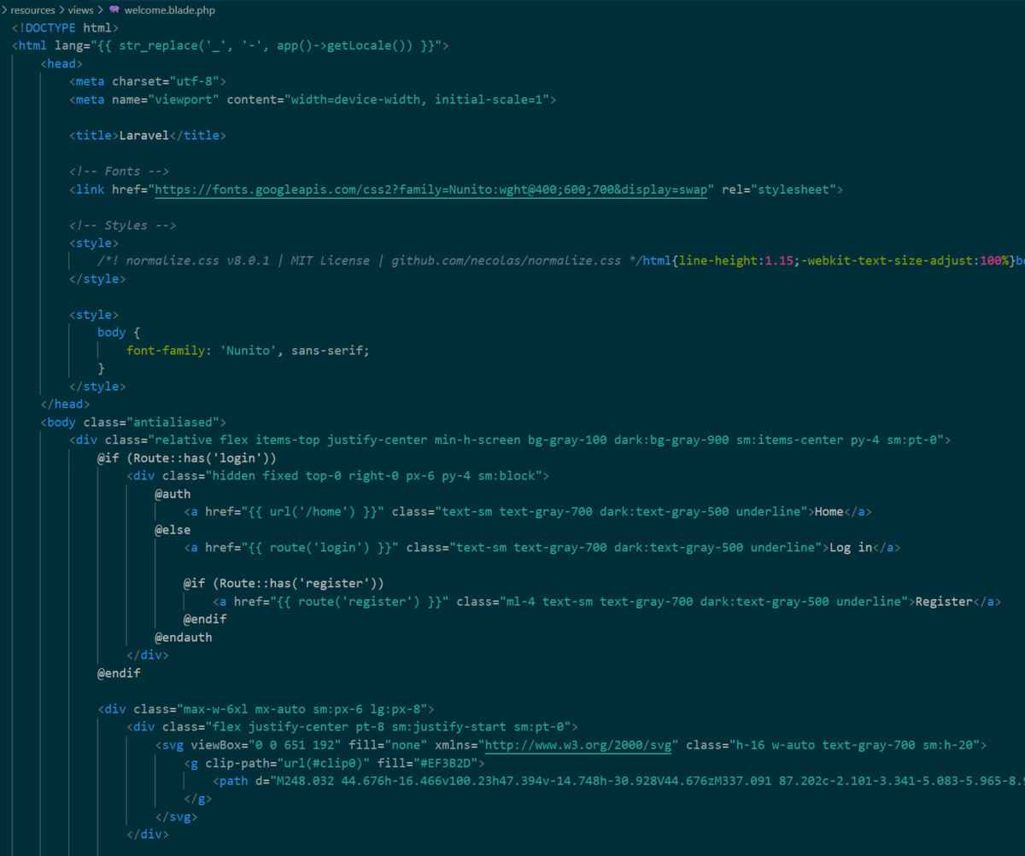Click 'Laravel' inside the title tag
The image size is (1025, 856).
[144, 135]
